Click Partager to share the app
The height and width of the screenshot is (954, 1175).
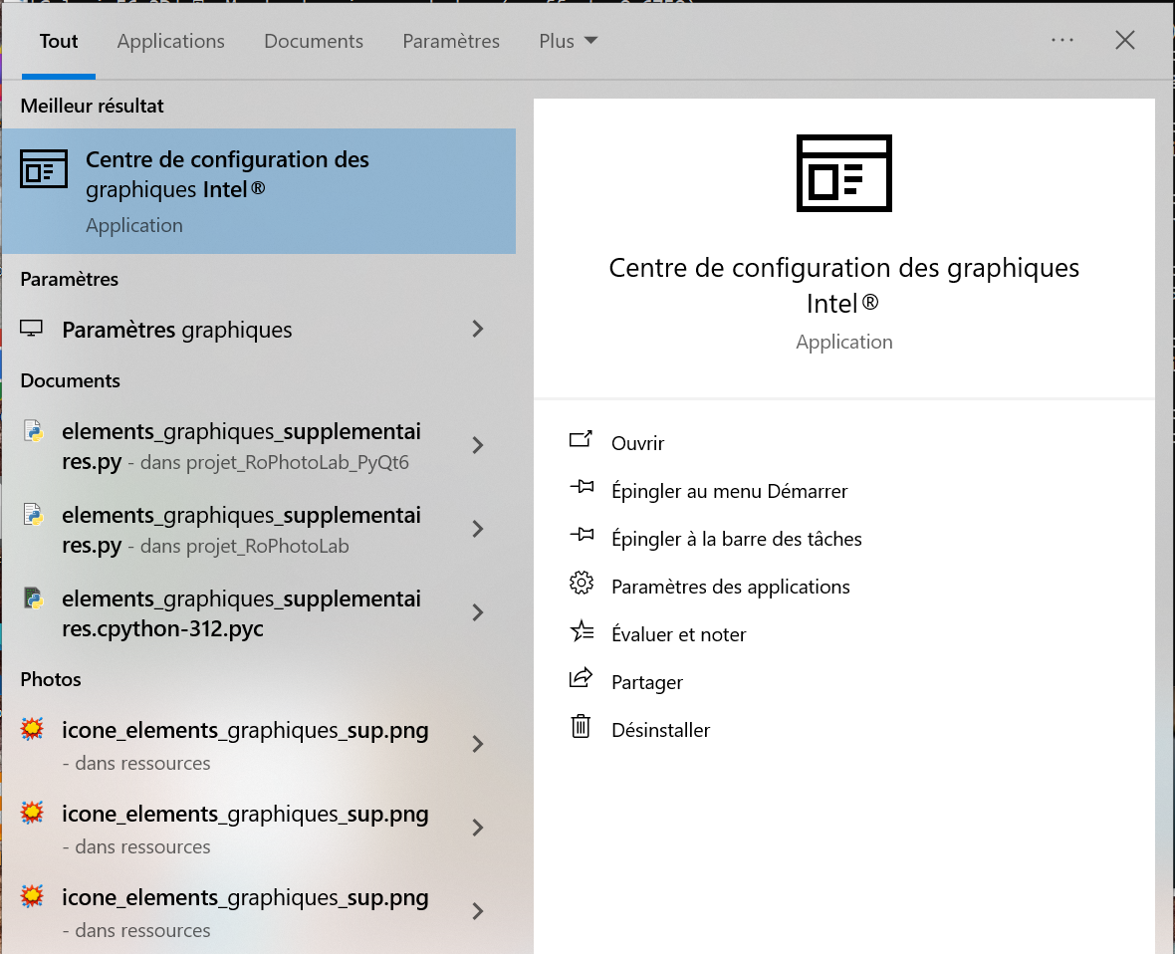(x=647, y=683)
